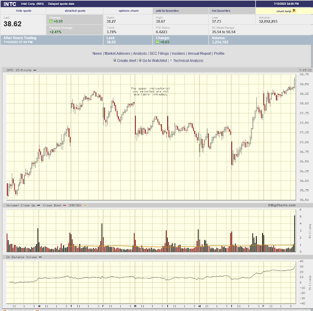The image size is (313, 311).
Task: Click the green up arrow beside +0.91
Action: (x=51, y=21)
